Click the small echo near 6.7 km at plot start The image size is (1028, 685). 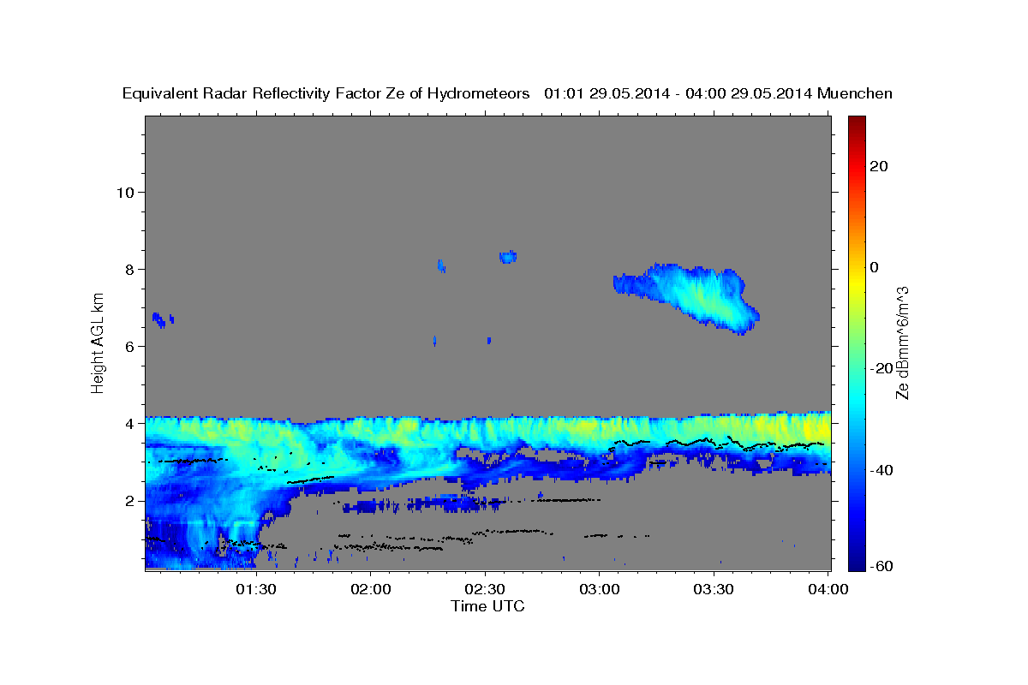(162, 319)
